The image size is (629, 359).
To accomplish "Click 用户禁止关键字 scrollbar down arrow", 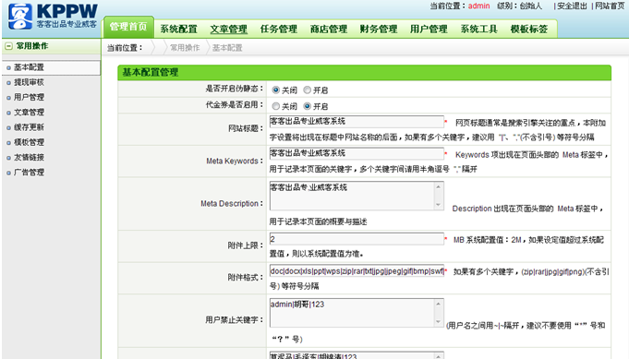I will pyautogui.click(x=439, y=322).
